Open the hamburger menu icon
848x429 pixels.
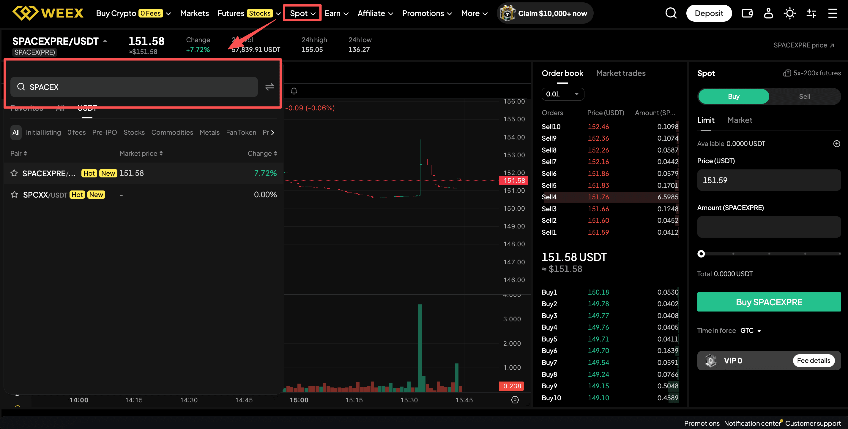coord(833,13)
